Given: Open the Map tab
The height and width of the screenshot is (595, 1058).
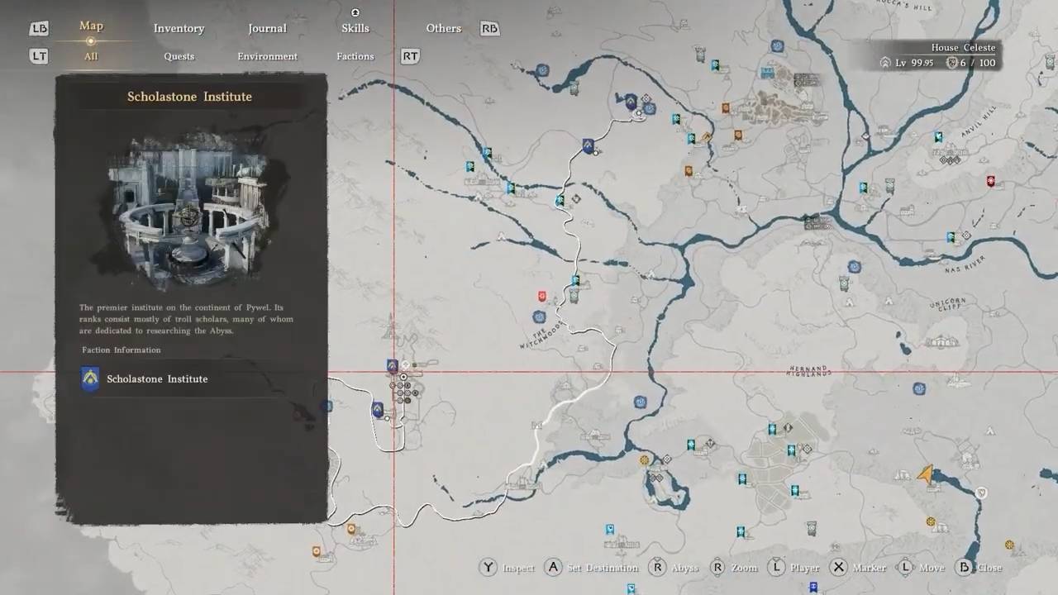Looking at the screenshot, I should 91,26.
